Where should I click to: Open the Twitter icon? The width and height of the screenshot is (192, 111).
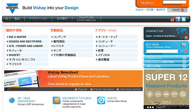coord(184,19)
